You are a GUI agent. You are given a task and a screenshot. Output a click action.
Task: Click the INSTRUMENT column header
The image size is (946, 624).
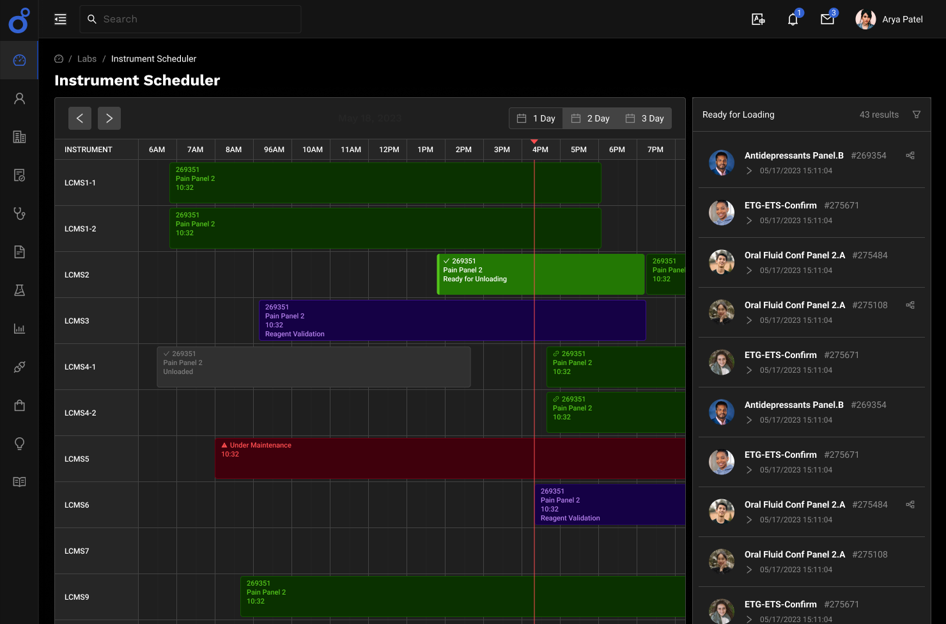click(x=88, y=150)
